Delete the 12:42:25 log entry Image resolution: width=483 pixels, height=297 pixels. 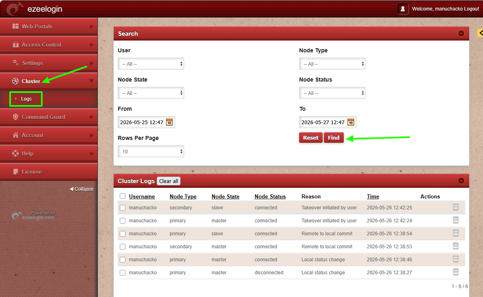point(456,207)
